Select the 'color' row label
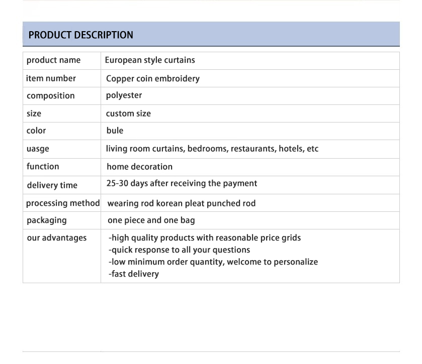The height and width of the screenshot is (364, 422). coord(36,131)
